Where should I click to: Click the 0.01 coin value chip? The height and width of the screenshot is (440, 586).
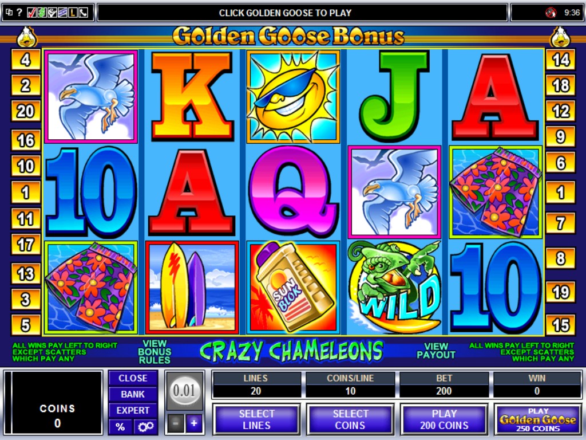coord(184,391)
